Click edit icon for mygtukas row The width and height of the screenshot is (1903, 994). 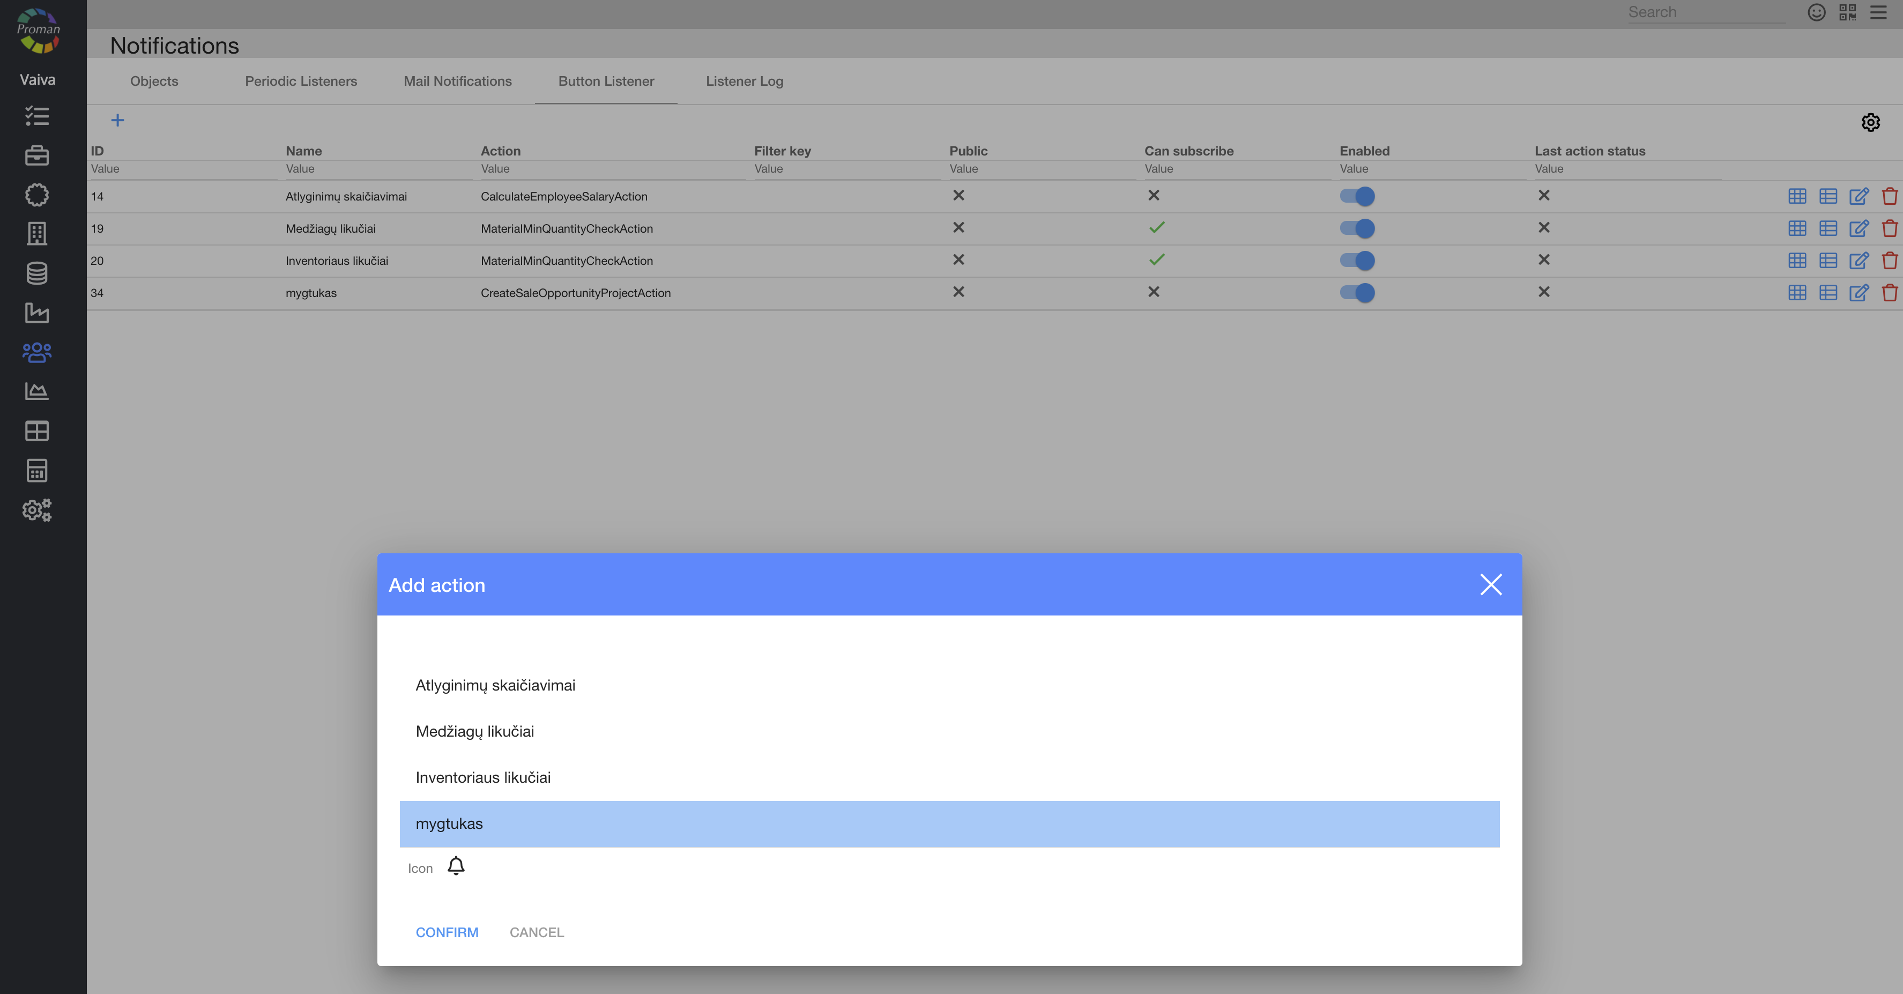pyautogui.click(x=1858, y=293)
